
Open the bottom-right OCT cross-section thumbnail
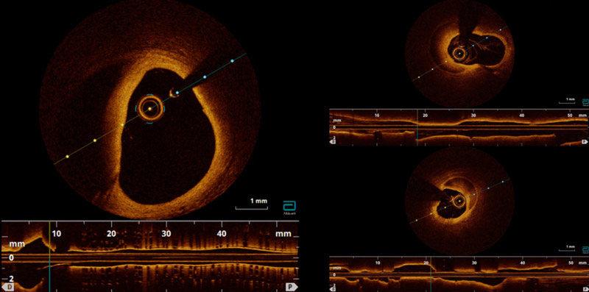[459, 202]
